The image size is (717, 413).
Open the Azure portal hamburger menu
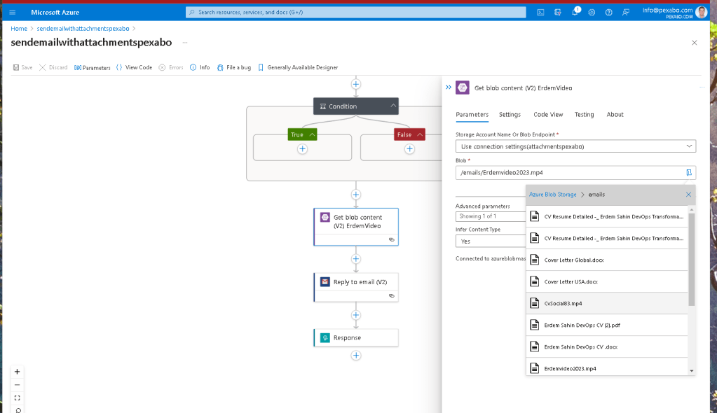coord(13,13)
